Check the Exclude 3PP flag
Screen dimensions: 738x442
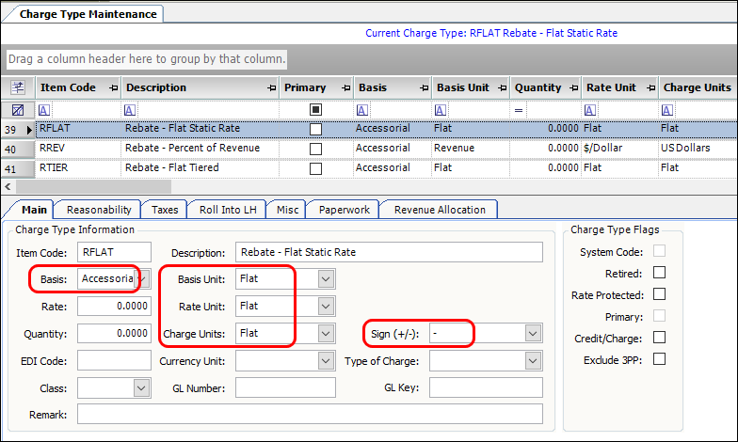[659, 358]
